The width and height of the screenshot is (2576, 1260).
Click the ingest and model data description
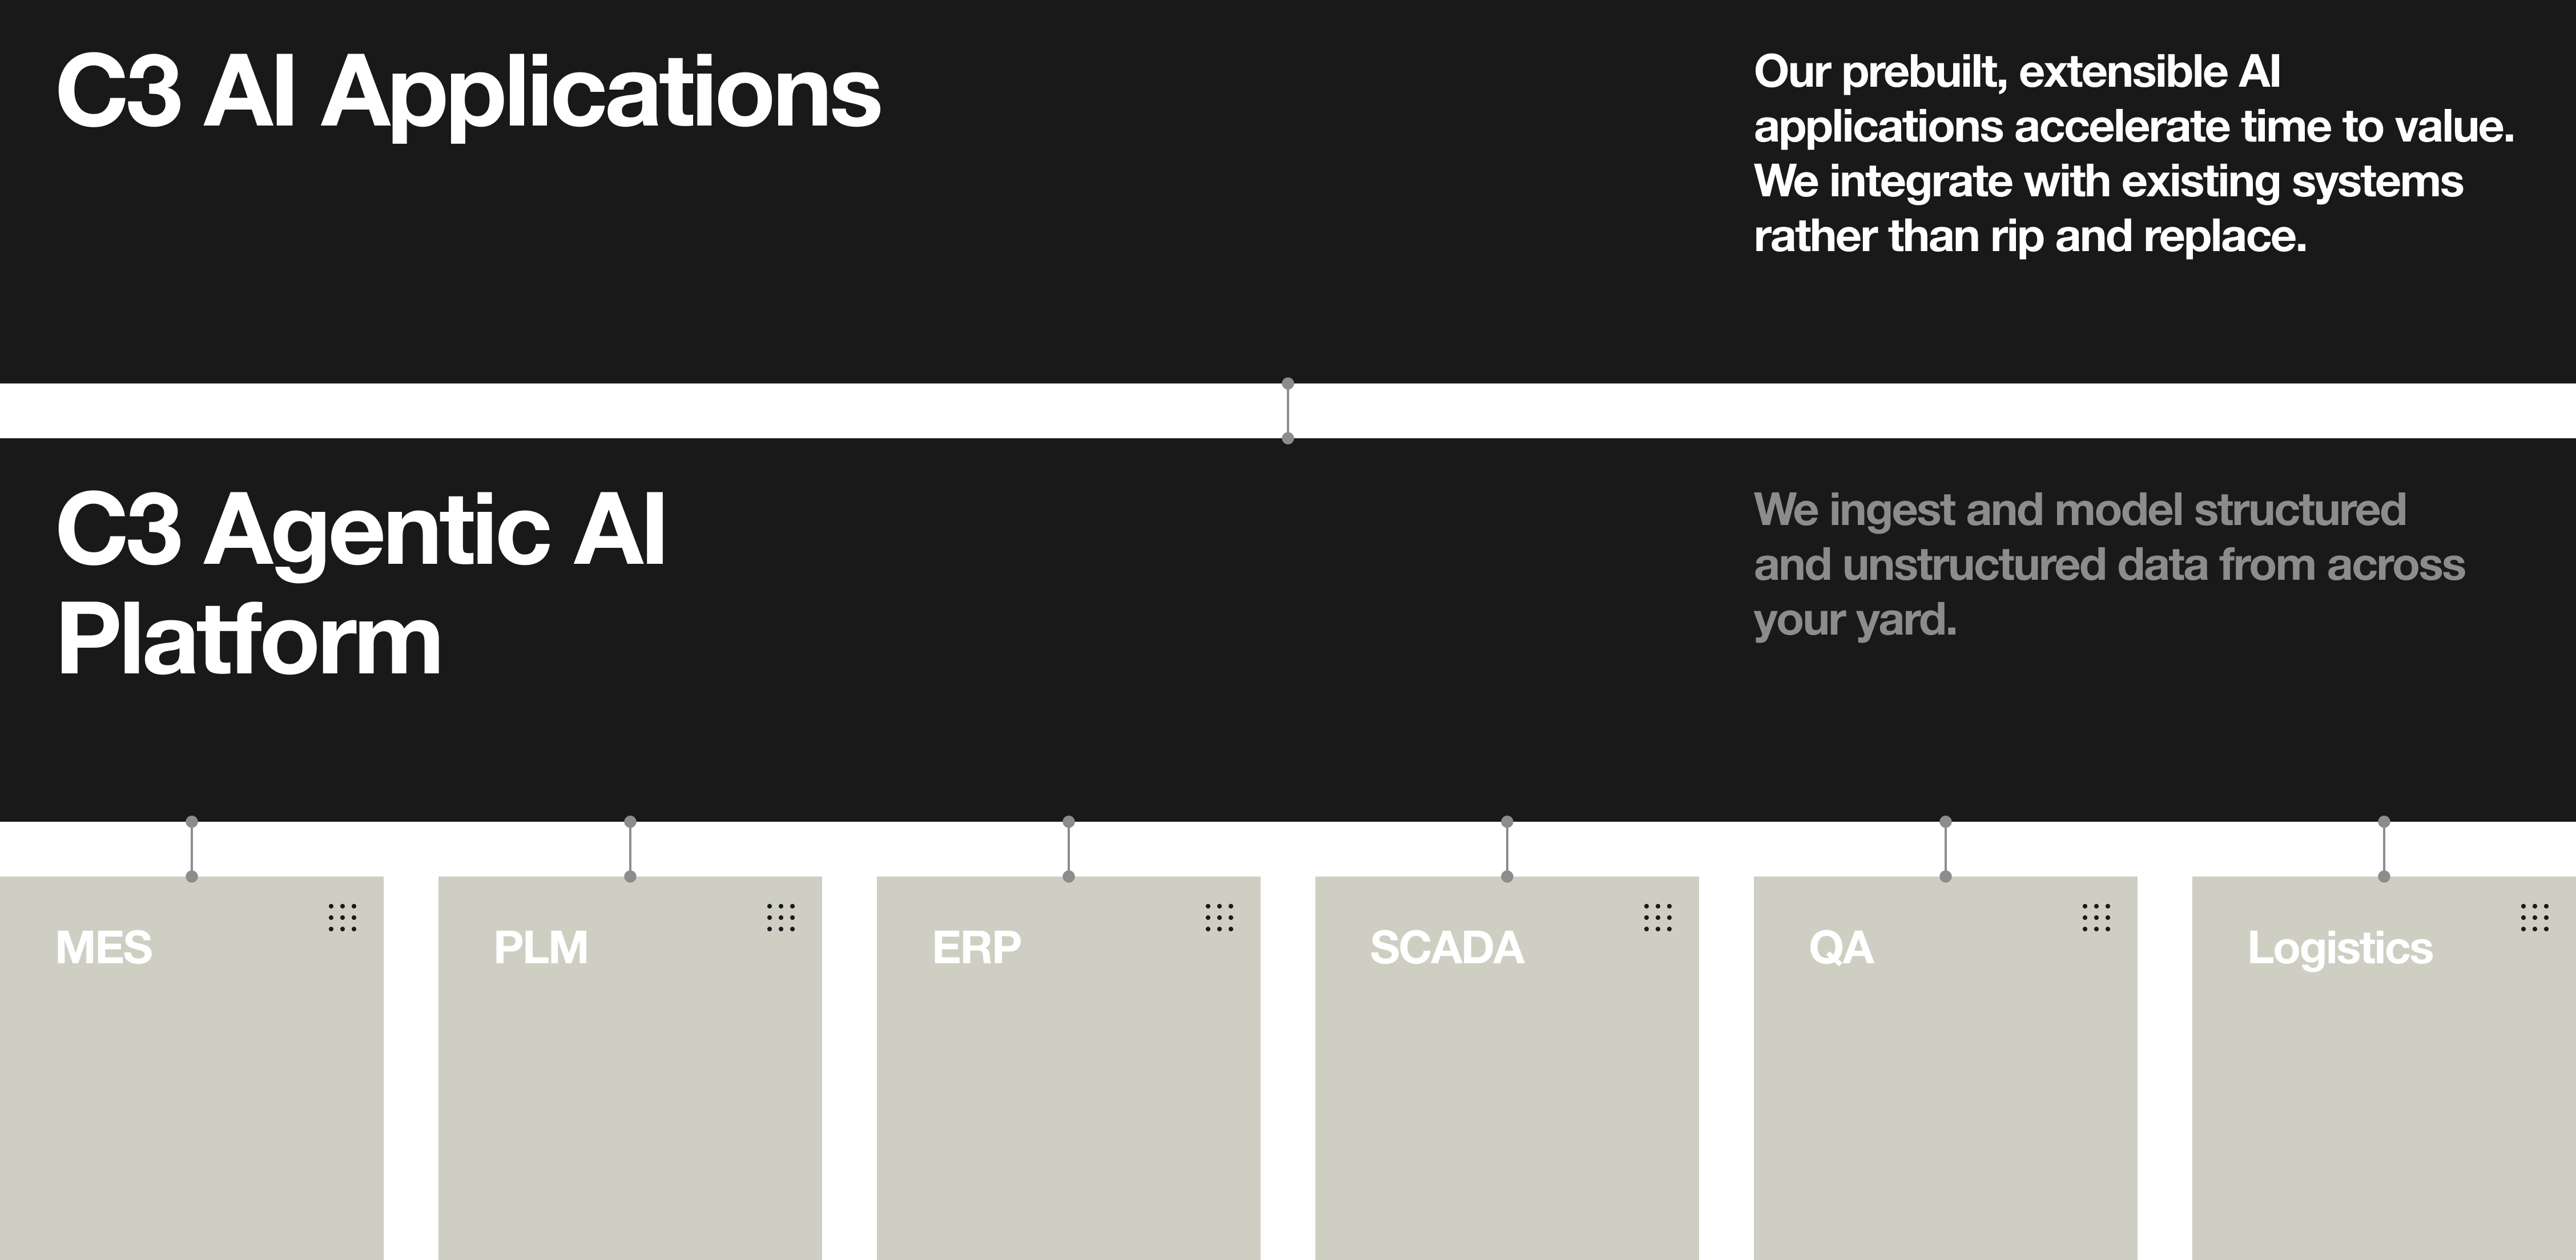tap(2109, 564)
